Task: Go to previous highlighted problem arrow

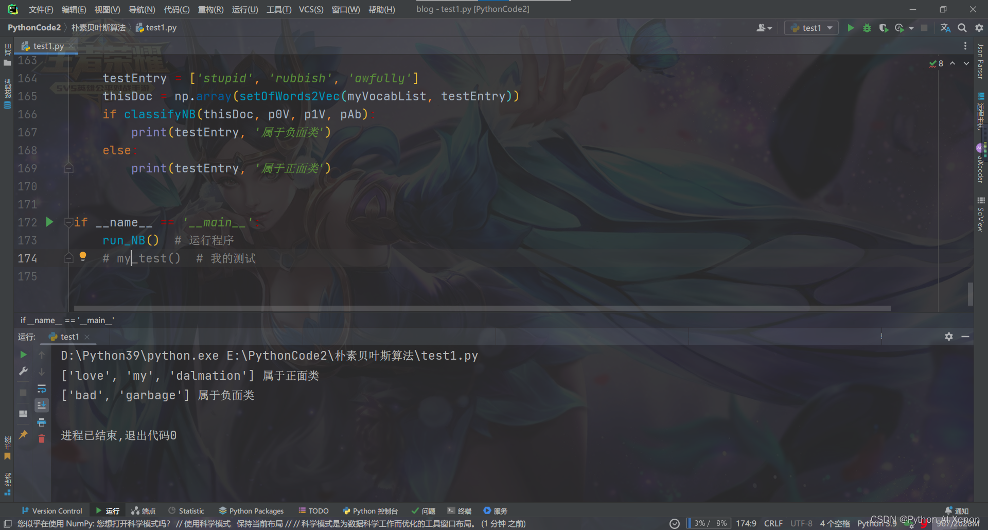Action: pos(952,63)
